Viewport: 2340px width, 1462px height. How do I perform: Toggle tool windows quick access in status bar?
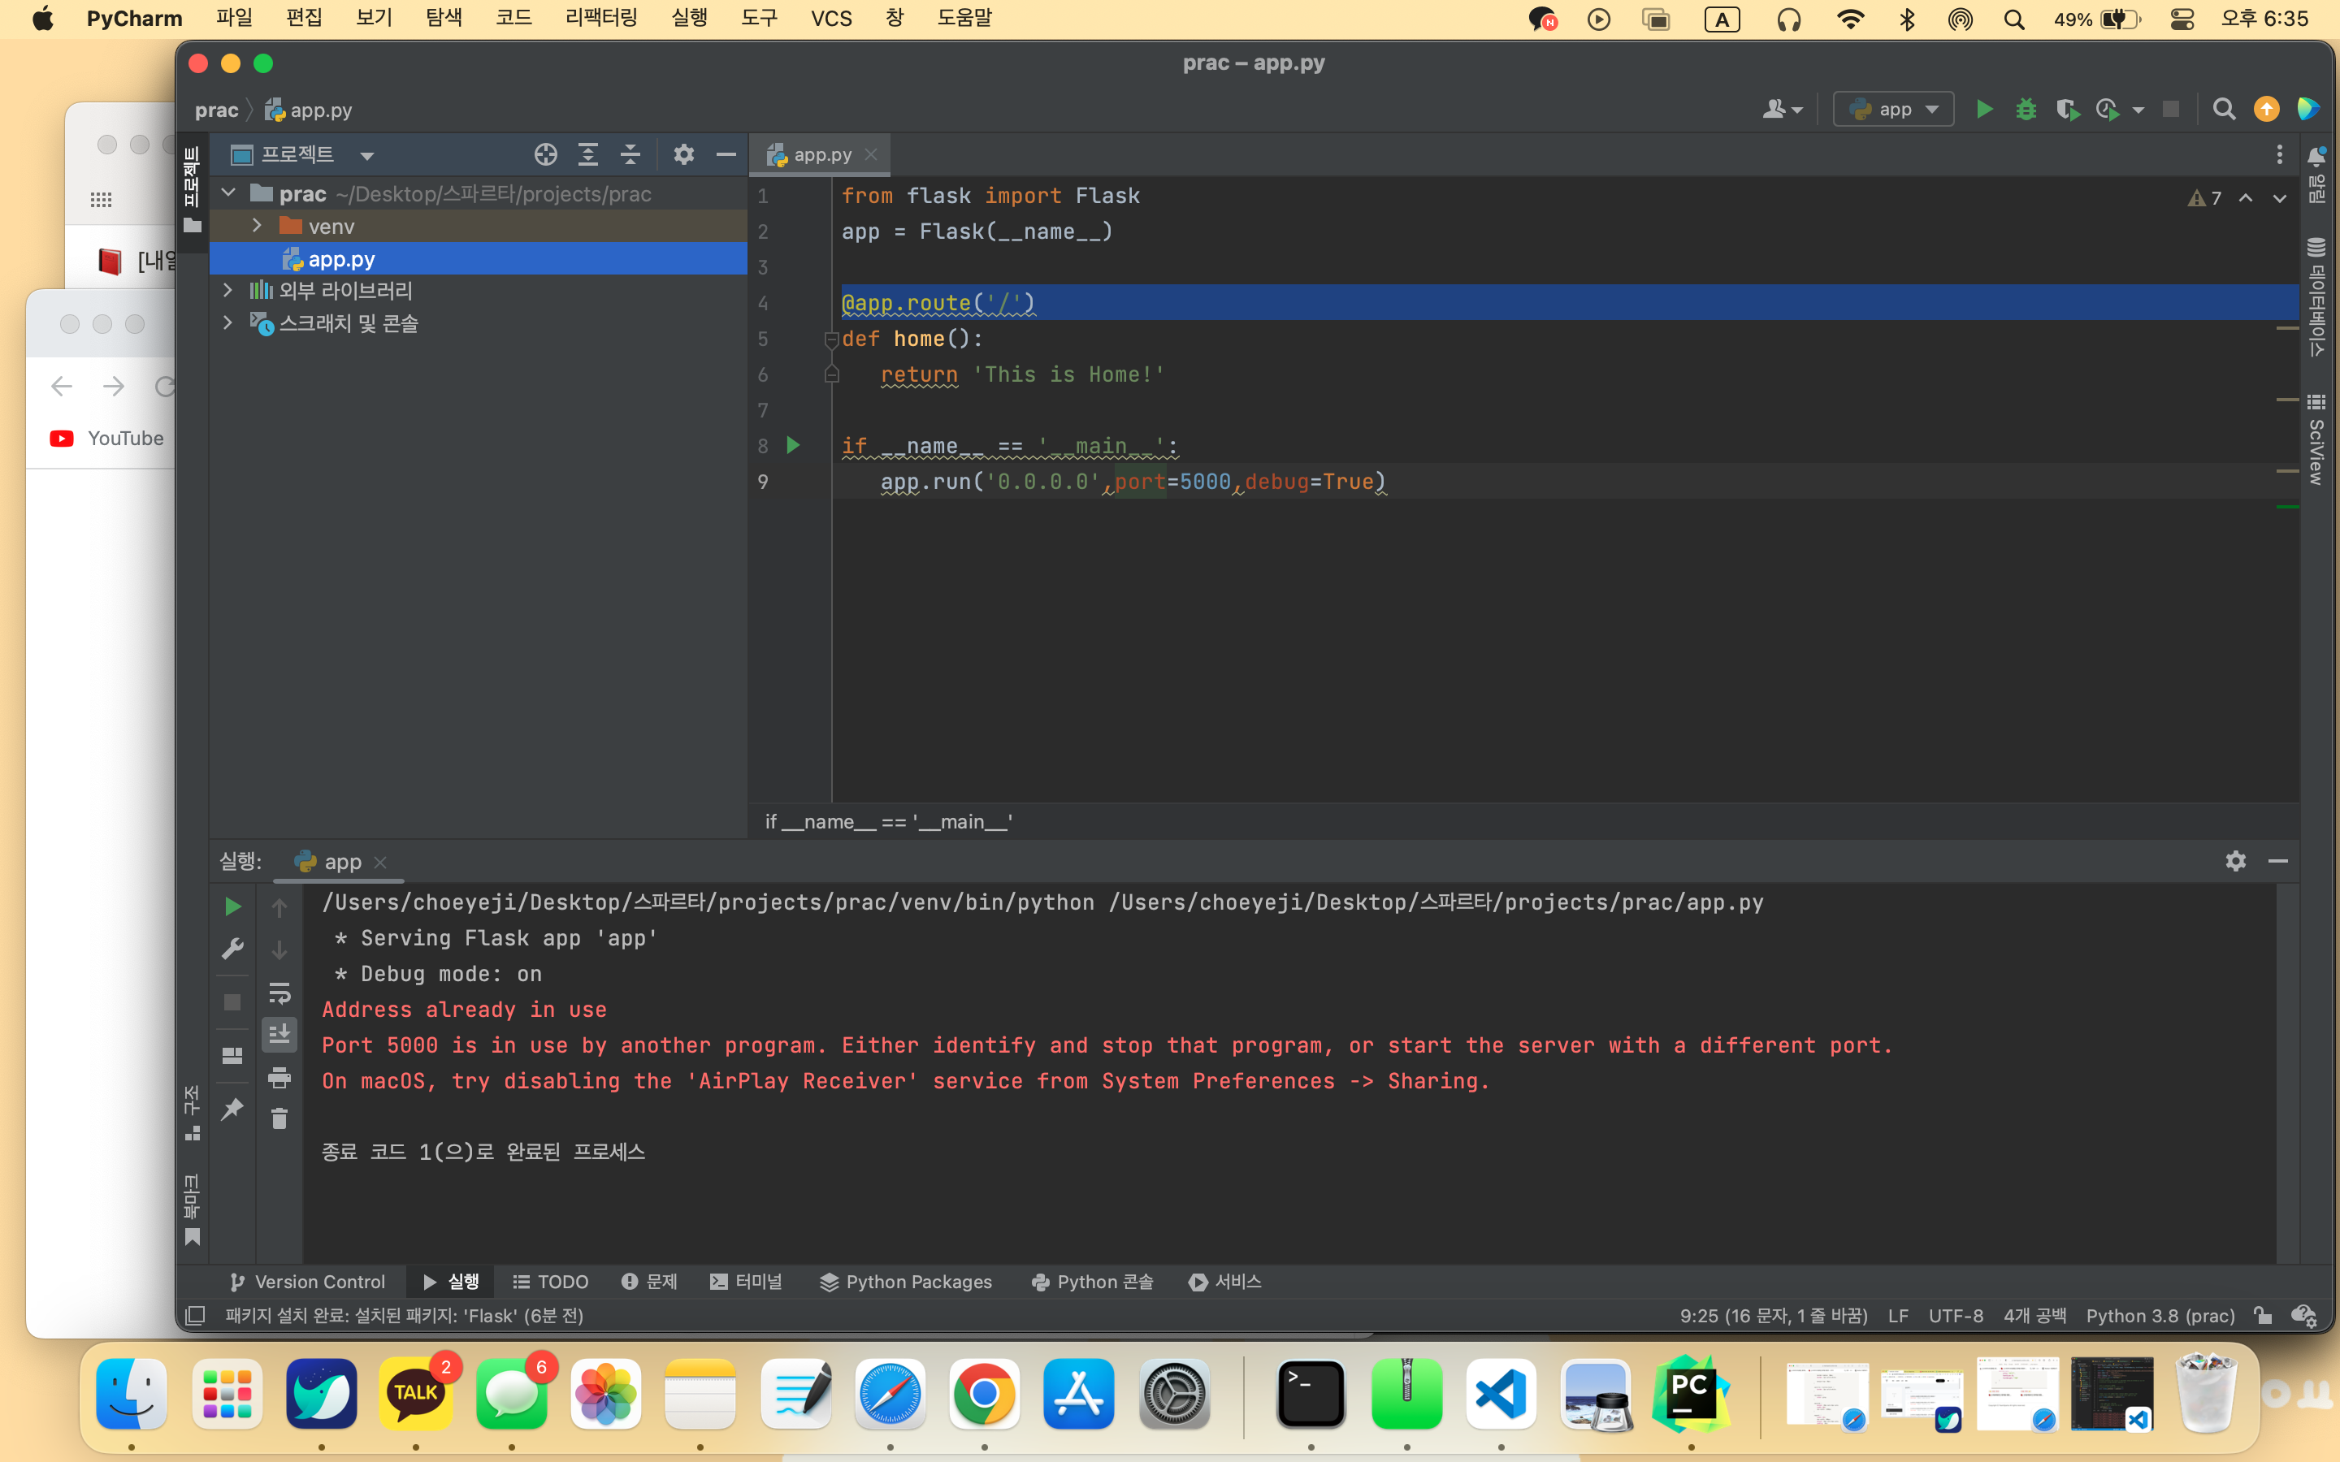click(x=195, y=1315)
